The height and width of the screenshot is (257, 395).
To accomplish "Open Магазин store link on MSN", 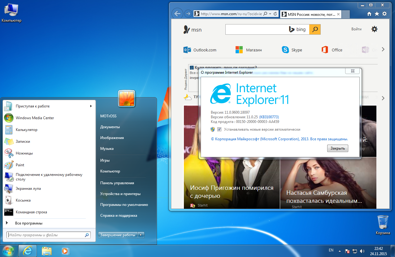I will 249,50.
